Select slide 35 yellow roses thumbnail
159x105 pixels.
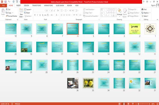88,83
